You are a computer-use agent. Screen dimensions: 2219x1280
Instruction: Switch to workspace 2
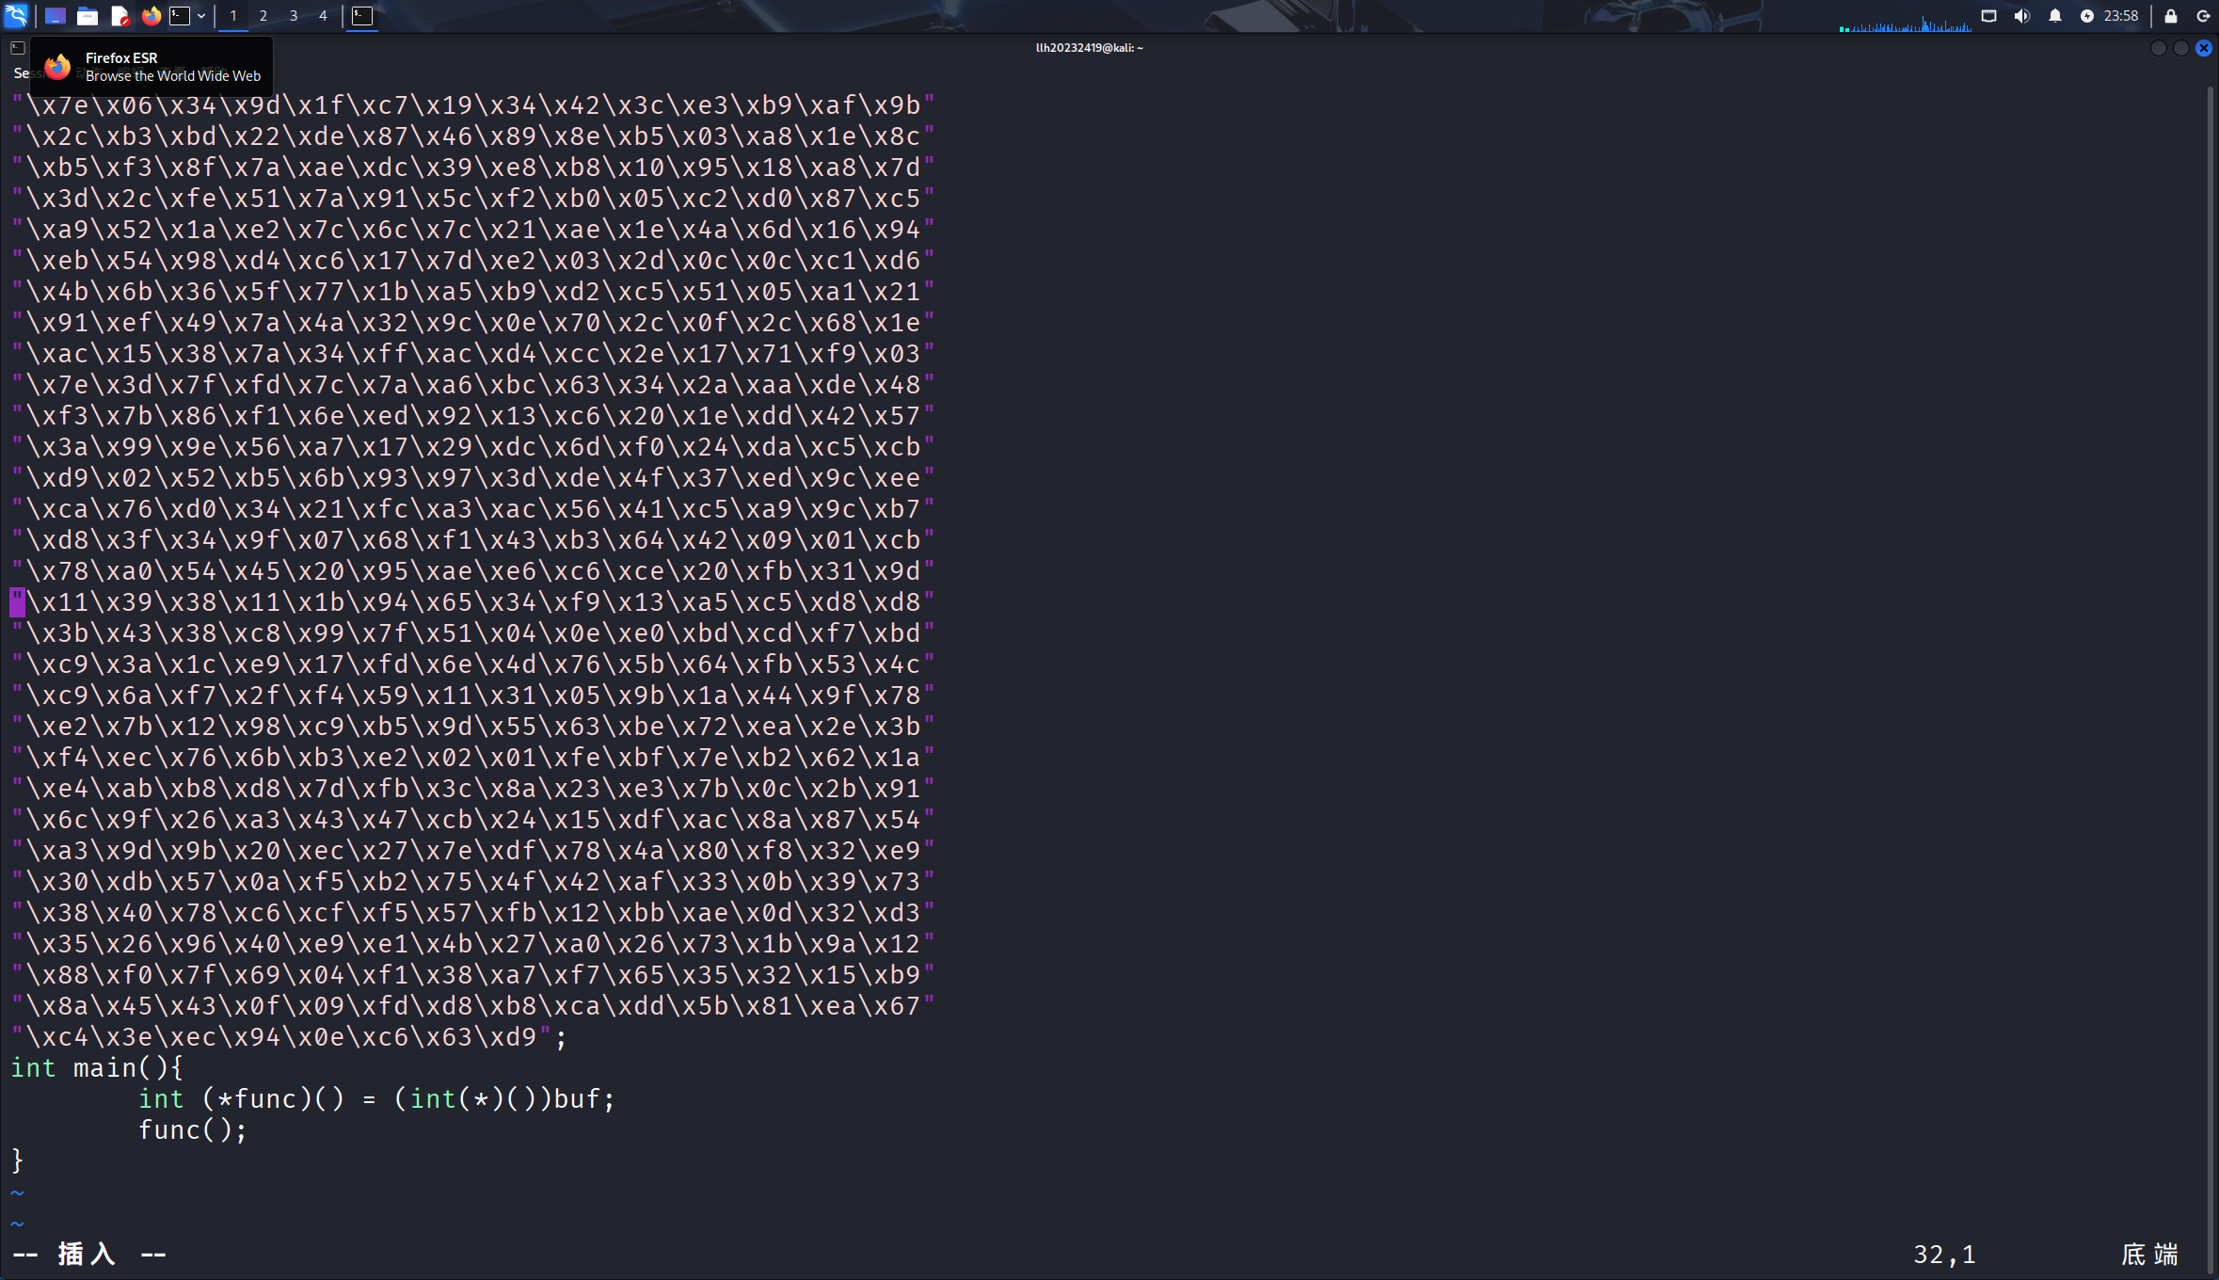tap(263, 16)
